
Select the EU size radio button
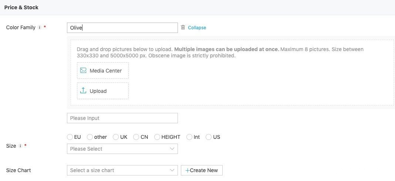coord(70,137)
